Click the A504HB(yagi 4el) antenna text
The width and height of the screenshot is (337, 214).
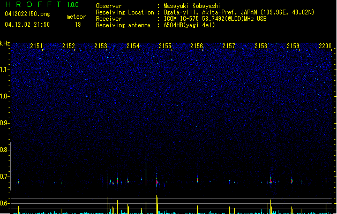point(189,25)
